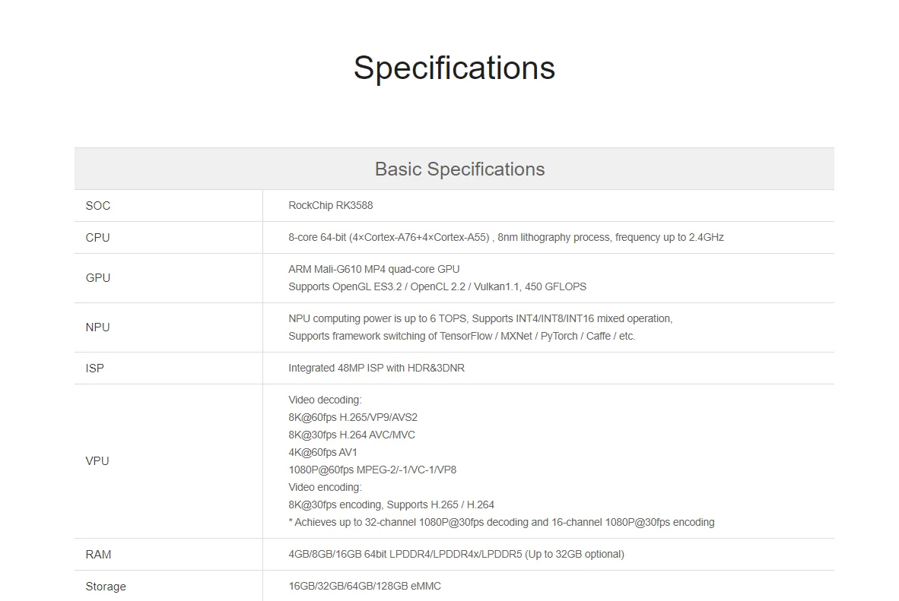Viewport: 899px width, 601px height.
Task: Click the VPU row label
Action: [97, 461]
